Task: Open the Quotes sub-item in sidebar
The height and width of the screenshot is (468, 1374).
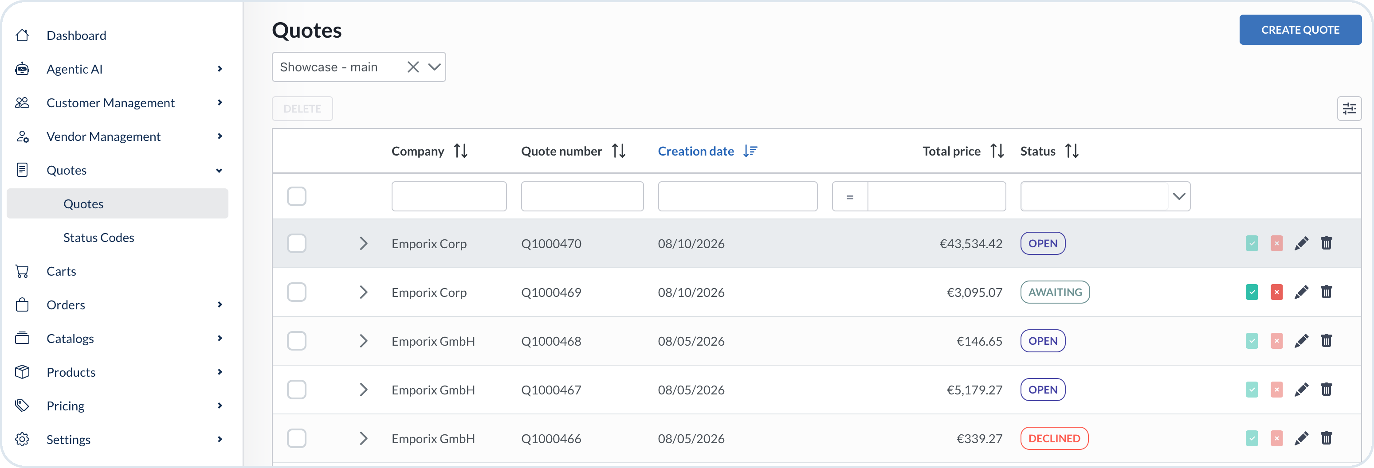Action: click(118, 203)
